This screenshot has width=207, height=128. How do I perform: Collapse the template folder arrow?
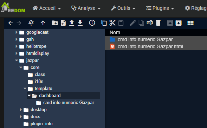tap(25, 89)
